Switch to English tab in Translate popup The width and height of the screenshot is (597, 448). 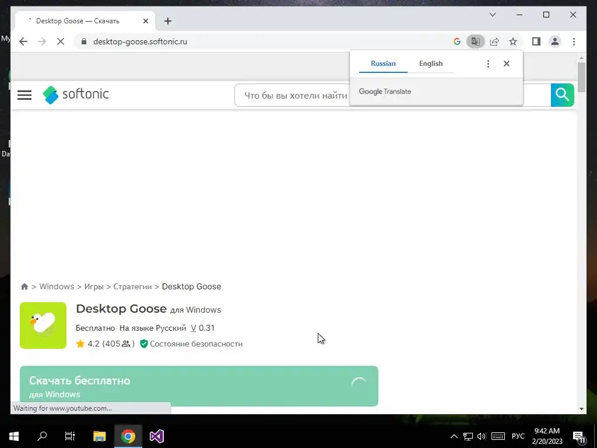[x=431, y=64]
